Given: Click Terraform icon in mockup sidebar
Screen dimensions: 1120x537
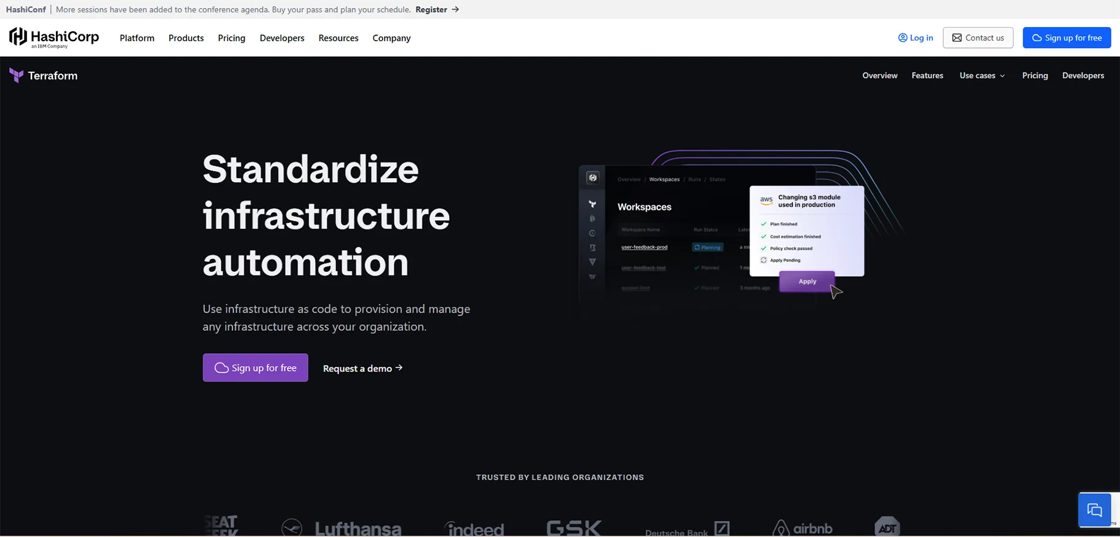Looking at the screenshot, I should point(593,204).
